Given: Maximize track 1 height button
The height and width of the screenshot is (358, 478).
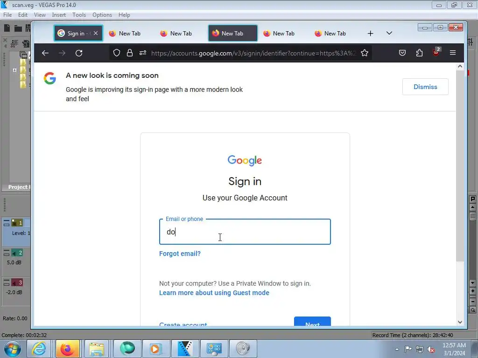Looking at the screenshot, I should point(7,225).
